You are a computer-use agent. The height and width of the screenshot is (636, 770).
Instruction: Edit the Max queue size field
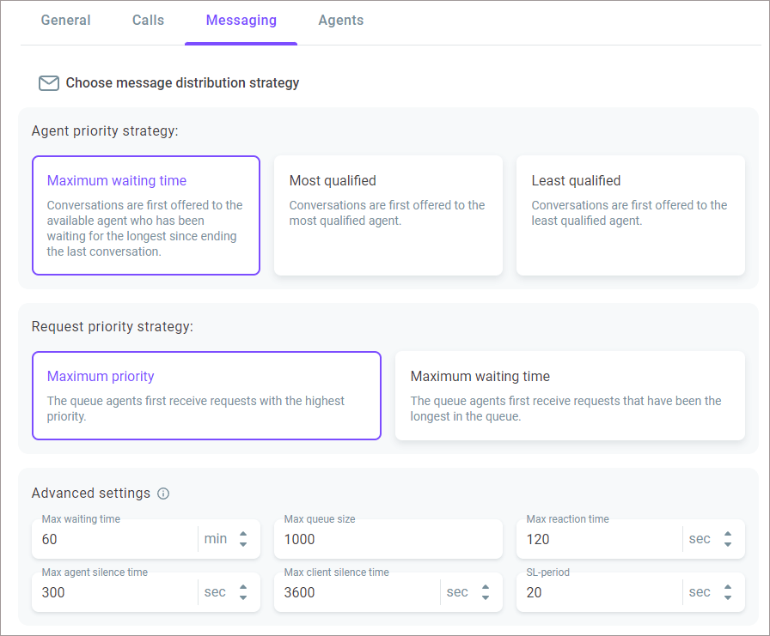click(x=388, y=539)
